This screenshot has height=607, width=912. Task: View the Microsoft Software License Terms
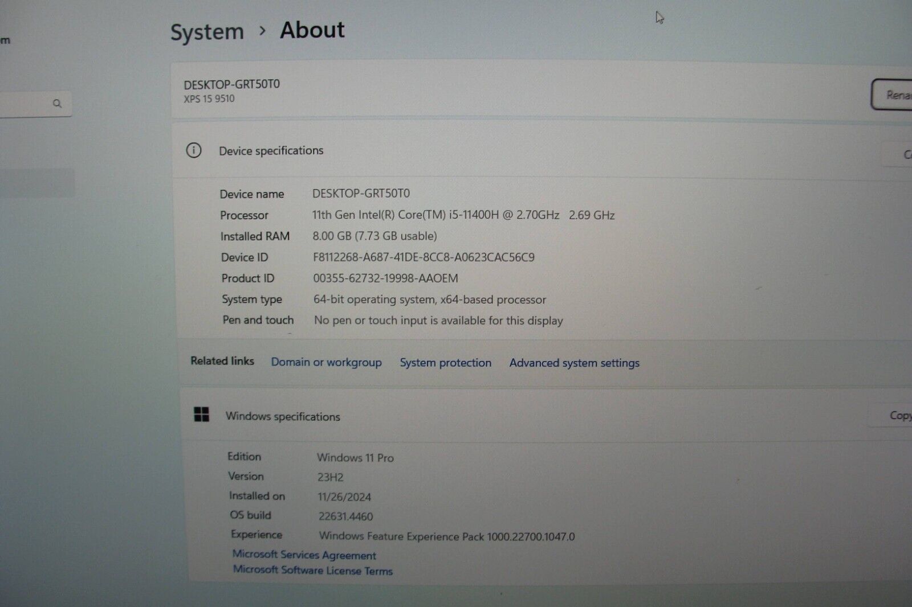pyautogui.click(x=312, y=571)
